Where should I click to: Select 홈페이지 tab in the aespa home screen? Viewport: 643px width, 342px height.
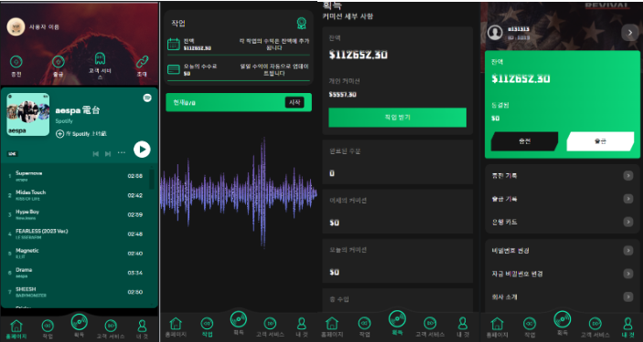(x=16, y=329)
